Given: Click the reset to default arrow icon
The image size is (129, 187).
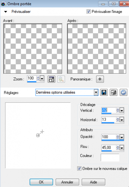Looking at the screenshot, I should [123, 92].
